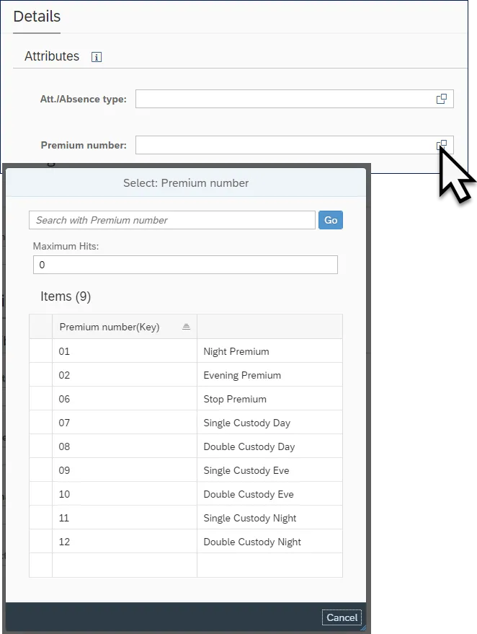Image resolution: width=477 pixels, height=634 pixels.
Task: Click the Attributes info icon
Action: [x=97, y=57]
